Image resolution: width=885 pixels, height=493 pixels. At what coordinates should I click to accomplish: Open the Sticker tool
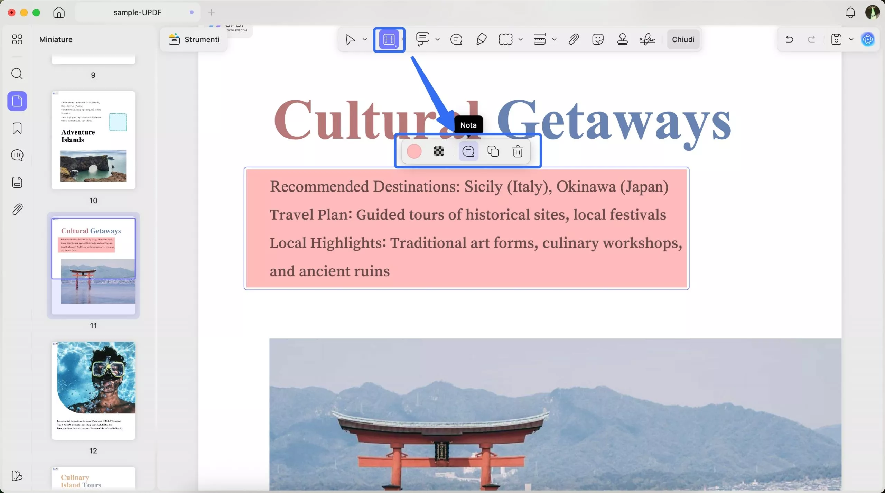point(597,39)
